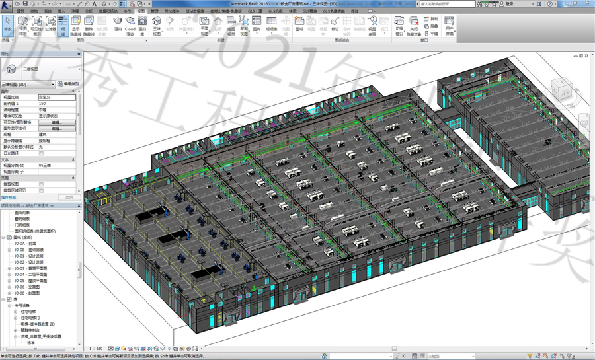Open 视图样板 (View Templates) tool
The width and height of the screenshot is (595, 360).
[23, 26]
